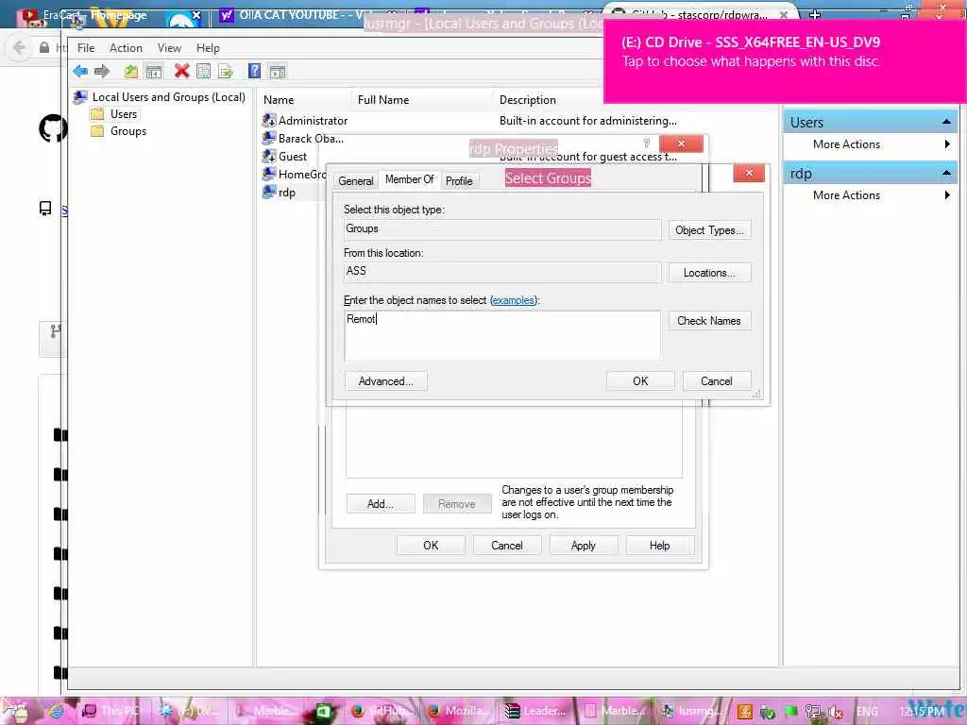Switch to the GitHub stascorp/rdpwra browser tab
Image resolution: width=967 pixels, height=725 pixels.
[700, 13]
